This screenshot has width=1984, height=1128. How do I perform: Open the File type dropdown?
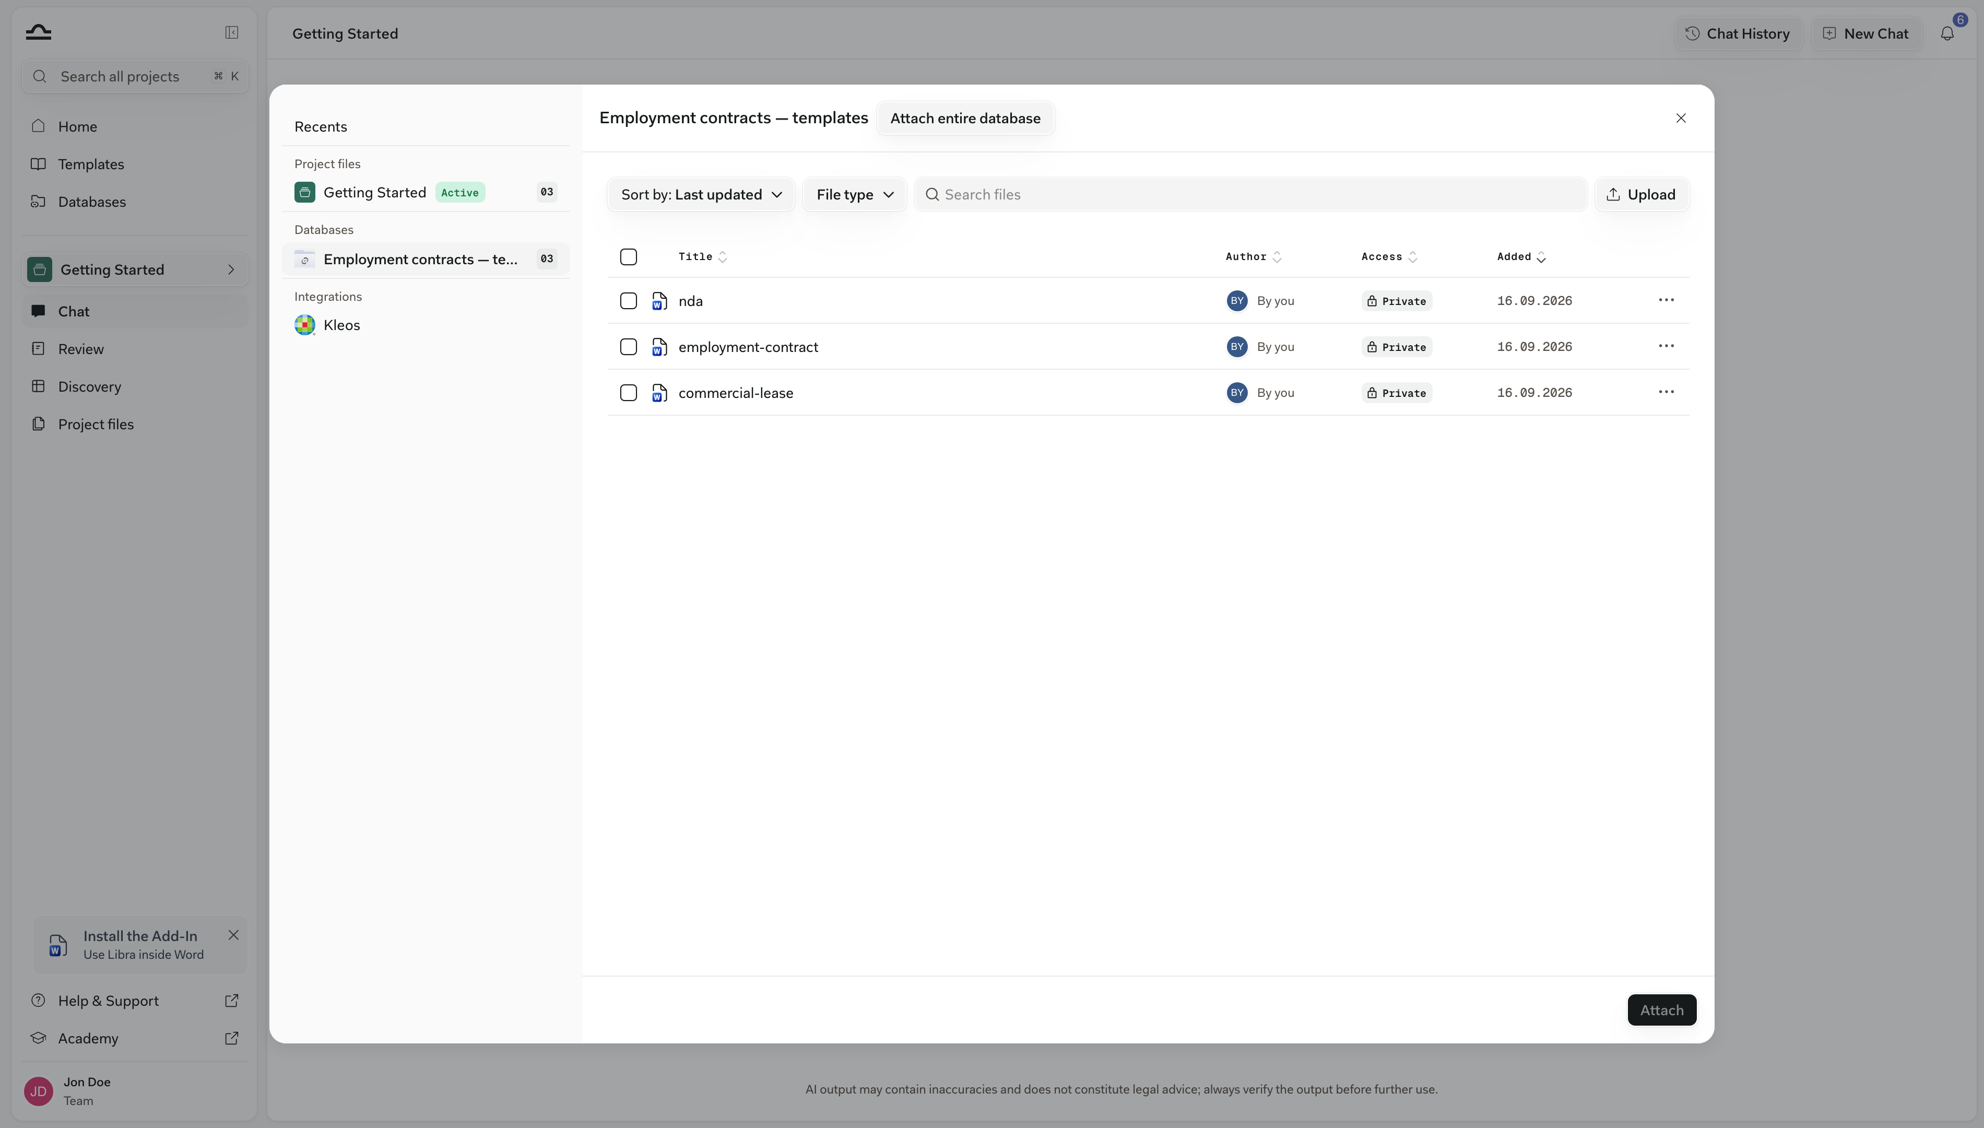pos(854,194)
